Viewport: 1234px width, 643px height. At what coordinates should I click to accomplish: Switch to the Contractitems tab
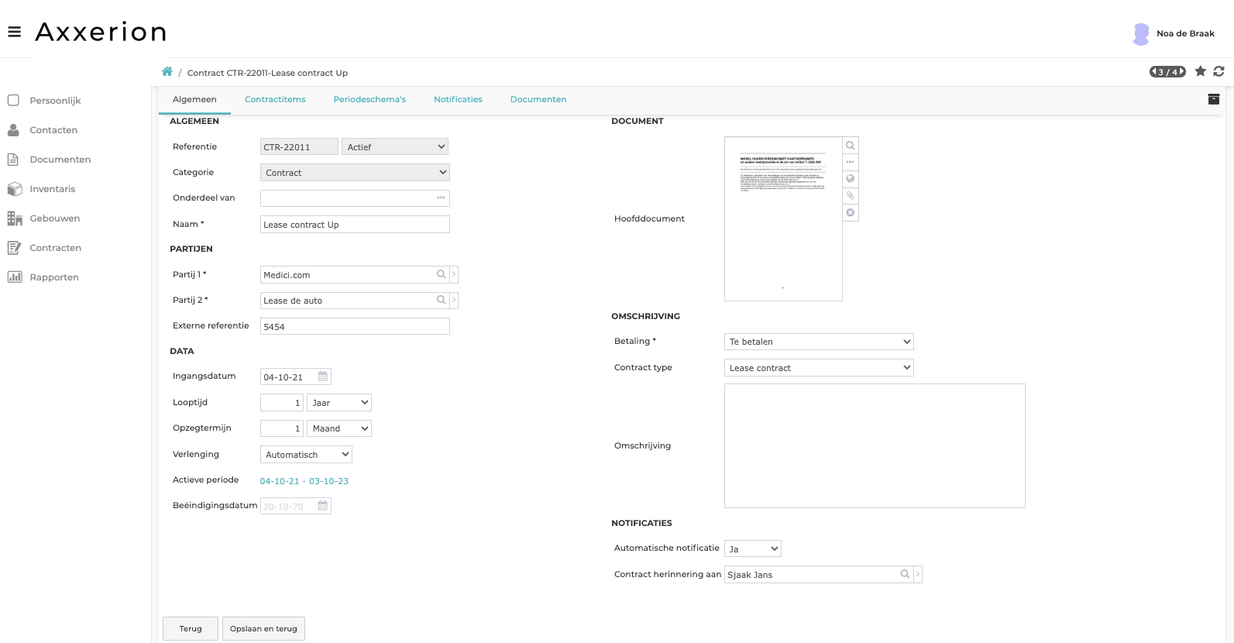pos(275,99)
